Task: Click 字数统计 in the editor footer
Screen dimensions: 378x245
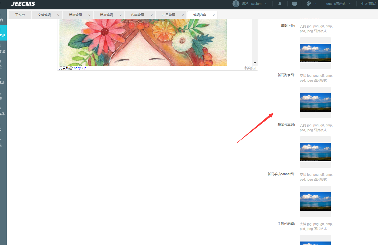Action: click(250, 68)
